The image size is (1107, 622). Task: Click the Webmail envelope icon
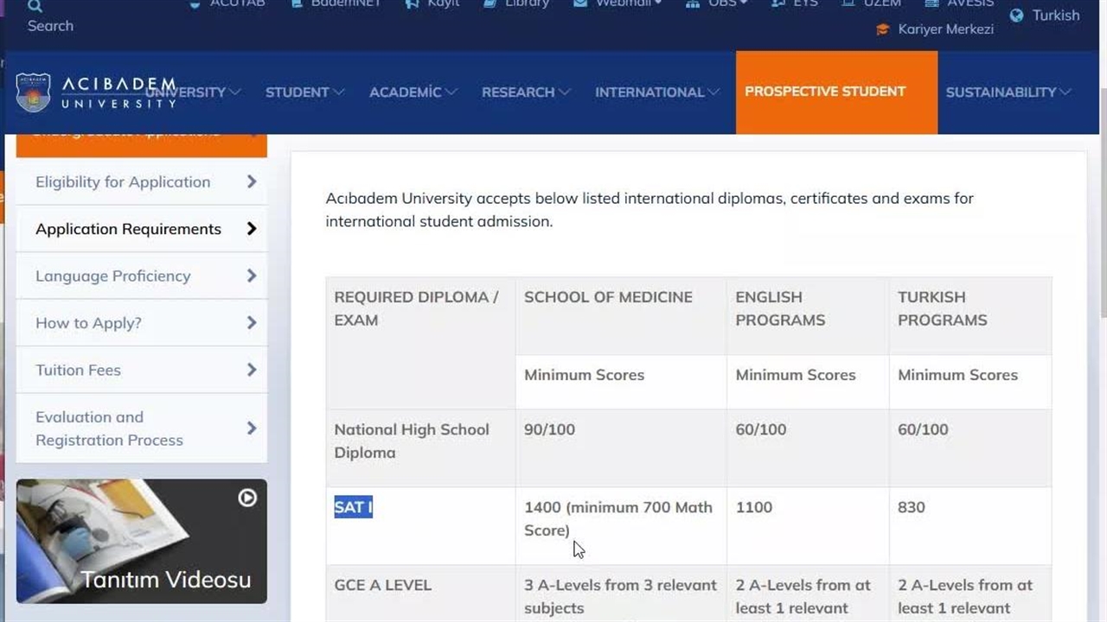pos(580,3)
